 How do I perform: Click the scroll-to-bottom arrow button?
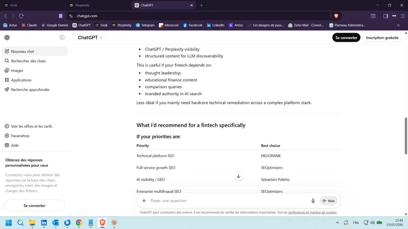coord(238,176)
